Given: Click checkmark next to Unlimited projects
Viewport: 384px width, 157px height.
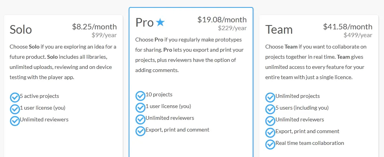Looking at the screenshot, I should click(270, 97).
